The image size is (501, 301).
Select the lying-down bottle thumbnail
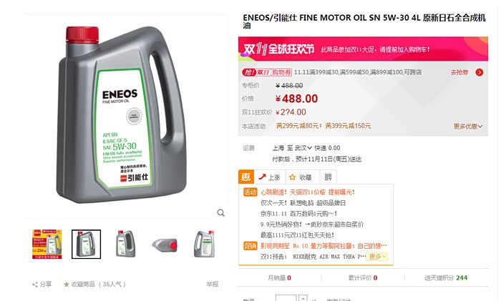tap(165, 245)
